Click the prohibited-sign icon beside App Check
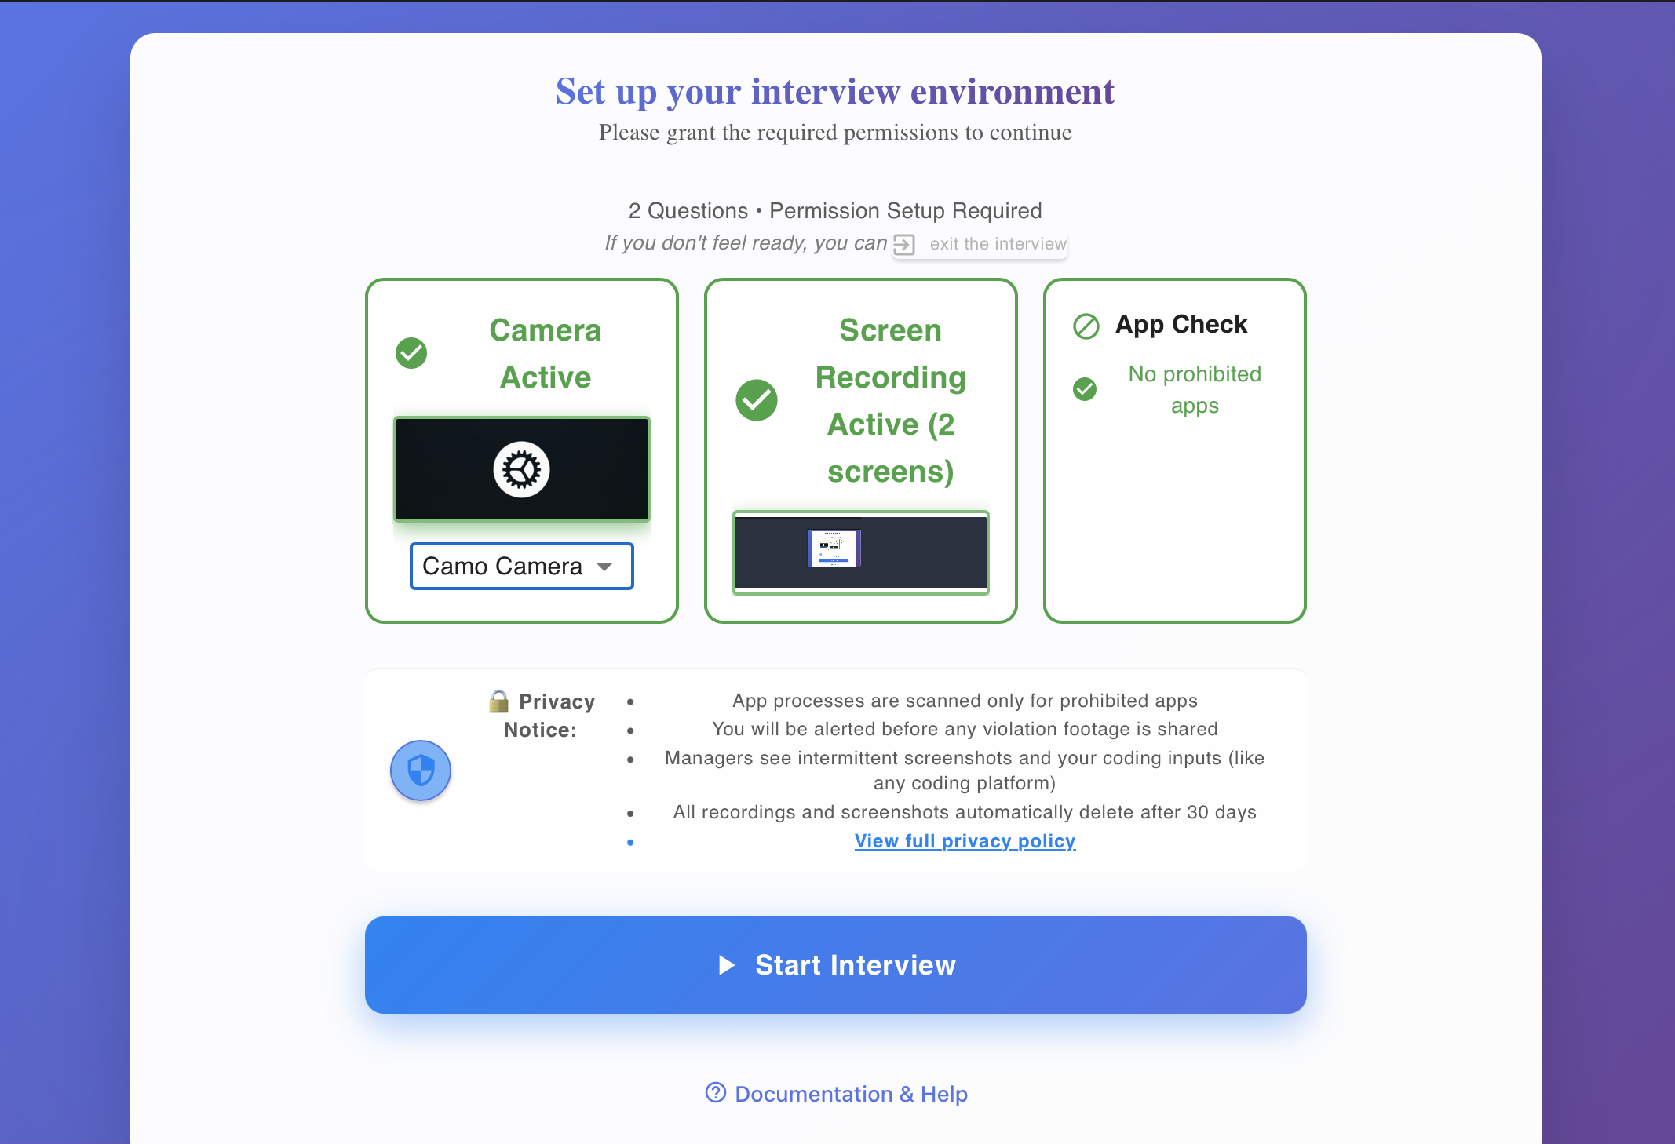Image resolution: width=1675 pixels, height=1144 pixels. [x=1086, y=326]
